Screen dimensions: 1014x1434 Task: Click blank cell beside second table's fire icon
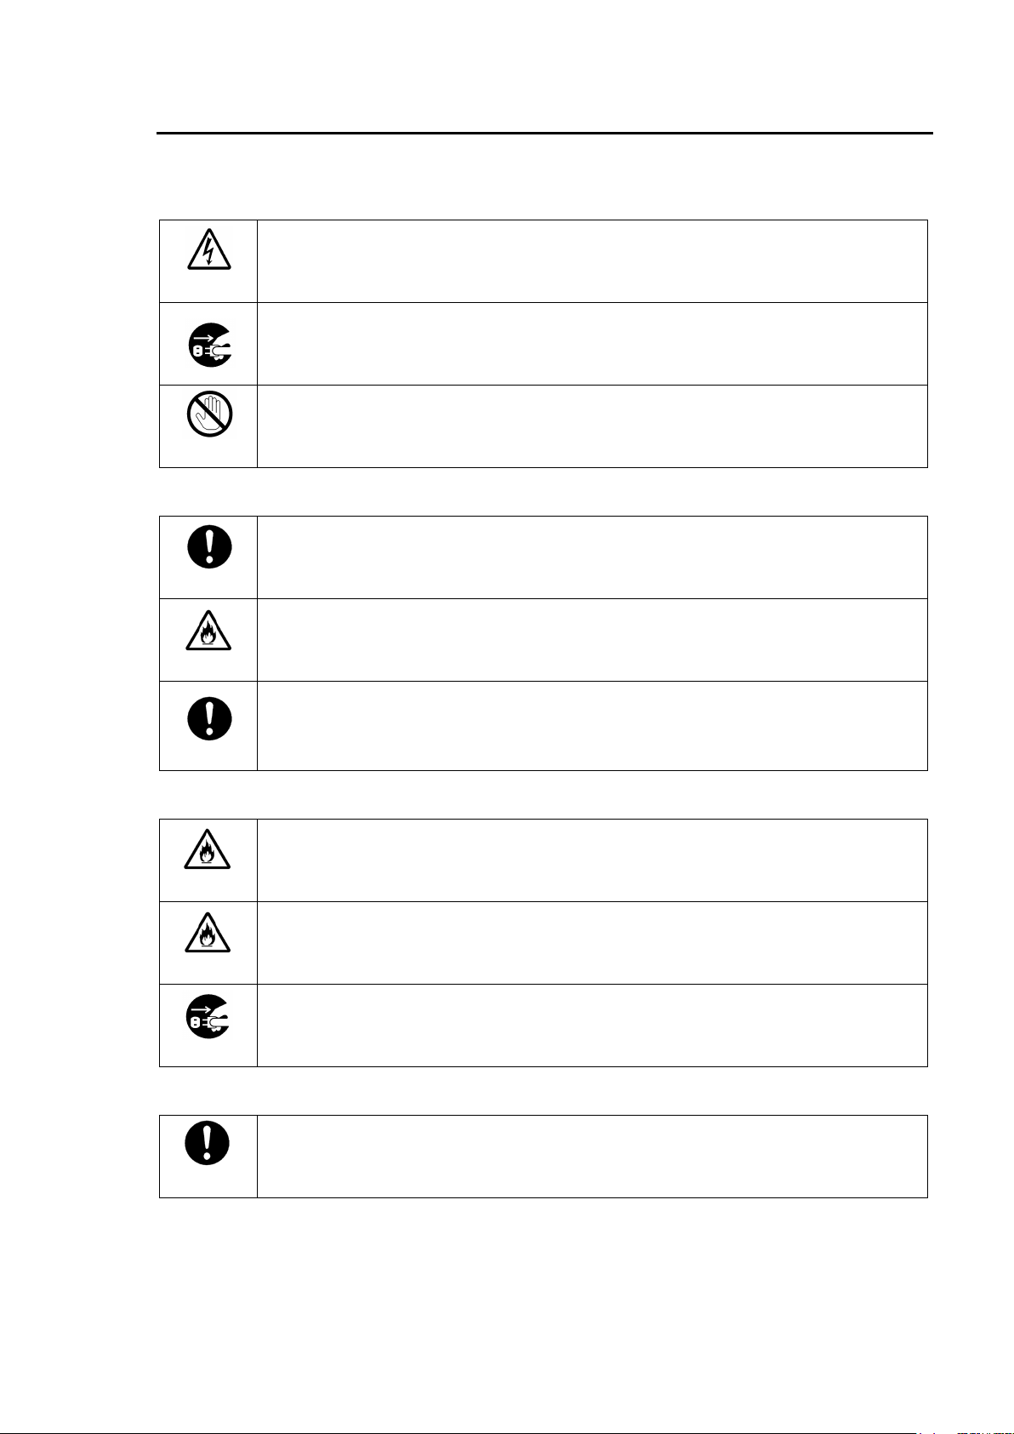(x=591, y=640)
